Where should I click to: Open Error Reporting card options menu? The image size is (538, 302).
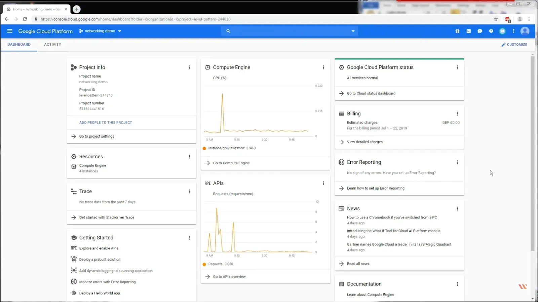[457, 162]
